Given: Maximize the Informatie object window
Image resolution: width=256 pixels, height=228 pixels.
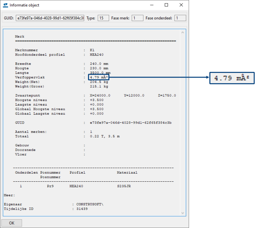Looking at the screenshot, I should click(x=166, y=5).
